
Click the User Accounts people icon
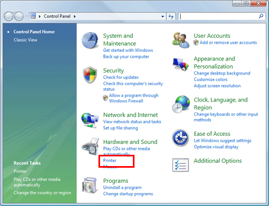[x=180, y=40]
